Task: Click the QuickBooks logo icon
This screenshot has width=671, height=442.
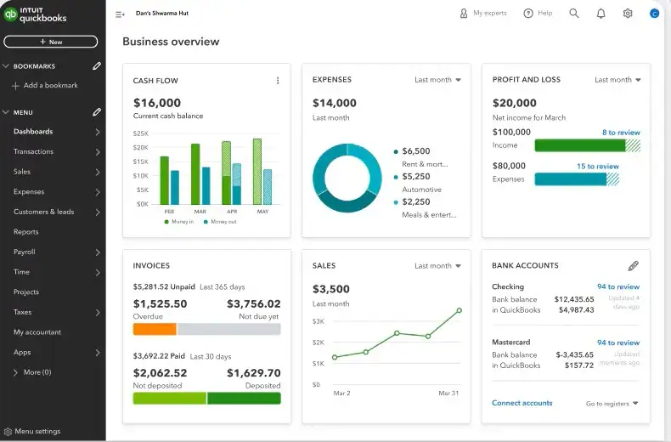Action: [x=10, y=14]
